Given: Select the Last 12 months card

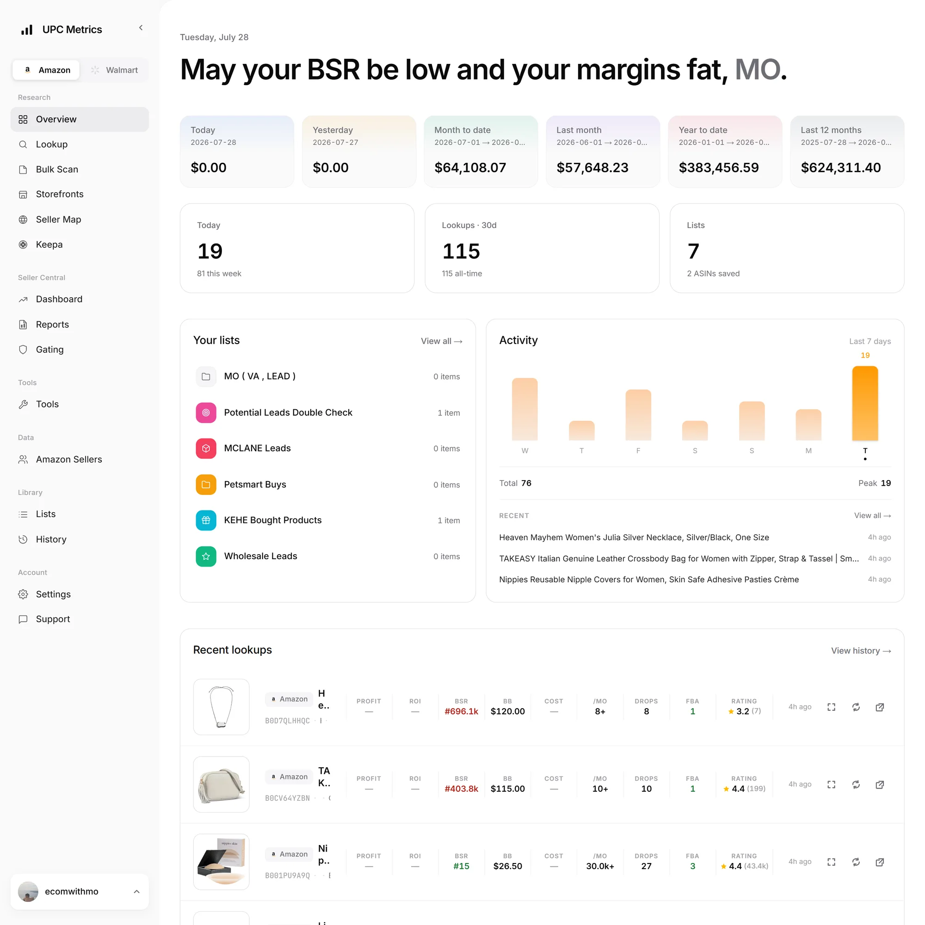Looking at the screenshot, I should click(847, 151).
